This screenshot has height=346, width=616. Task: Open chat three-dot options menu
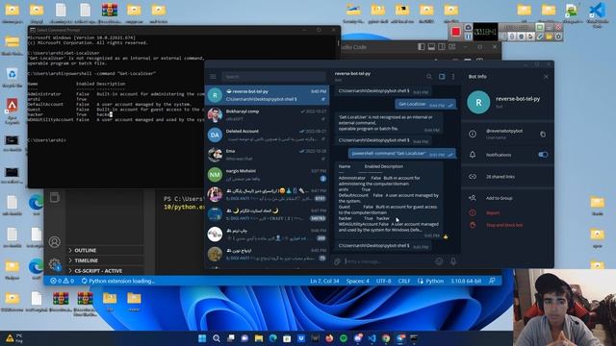point(453,77)
